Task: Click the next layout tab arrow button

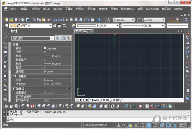Action: point(84,100)
